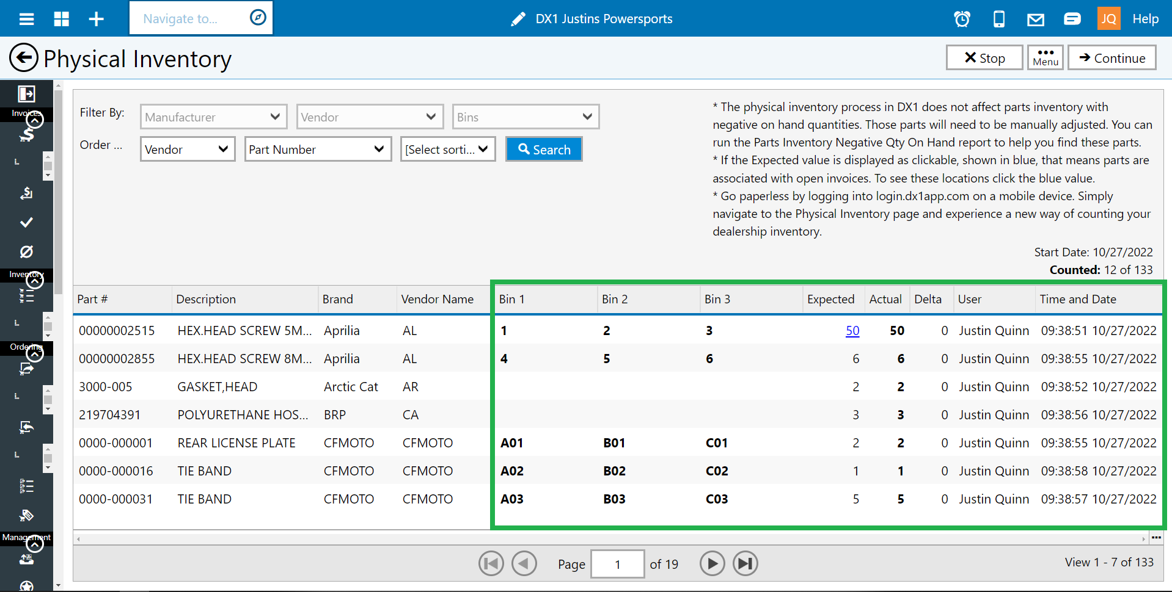The height and width of the screenshot is (592, 1172).
Task: Open the mail envelope icon
Action: point(1035,20)
